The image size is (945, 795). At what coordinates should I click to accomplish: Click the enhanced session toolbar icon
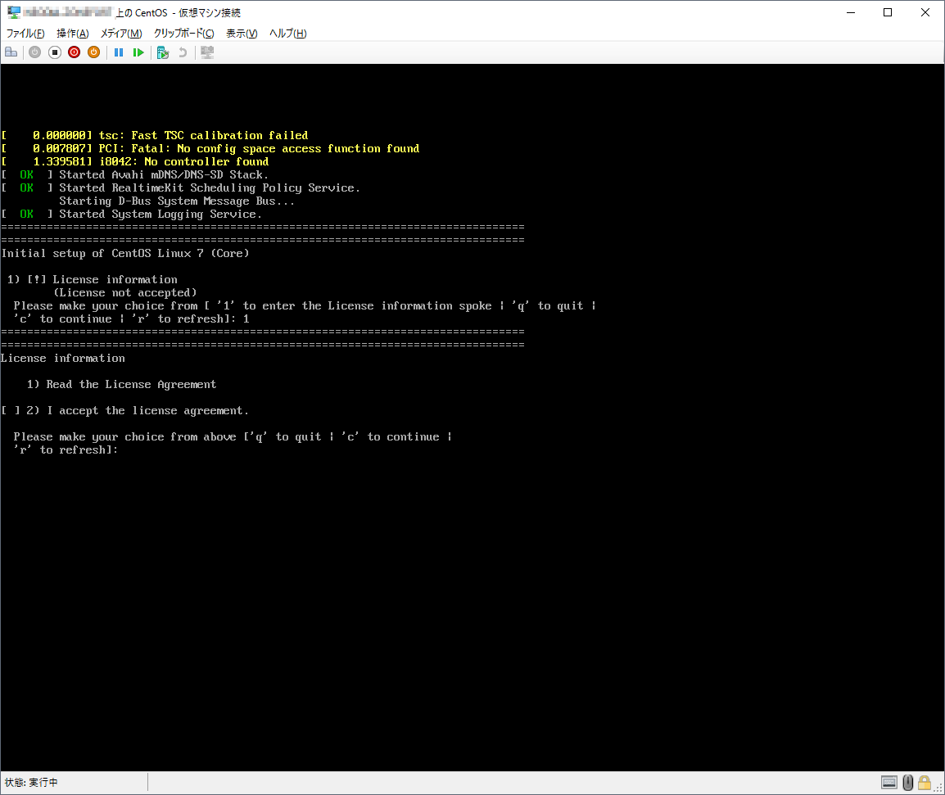click(207, 52)
